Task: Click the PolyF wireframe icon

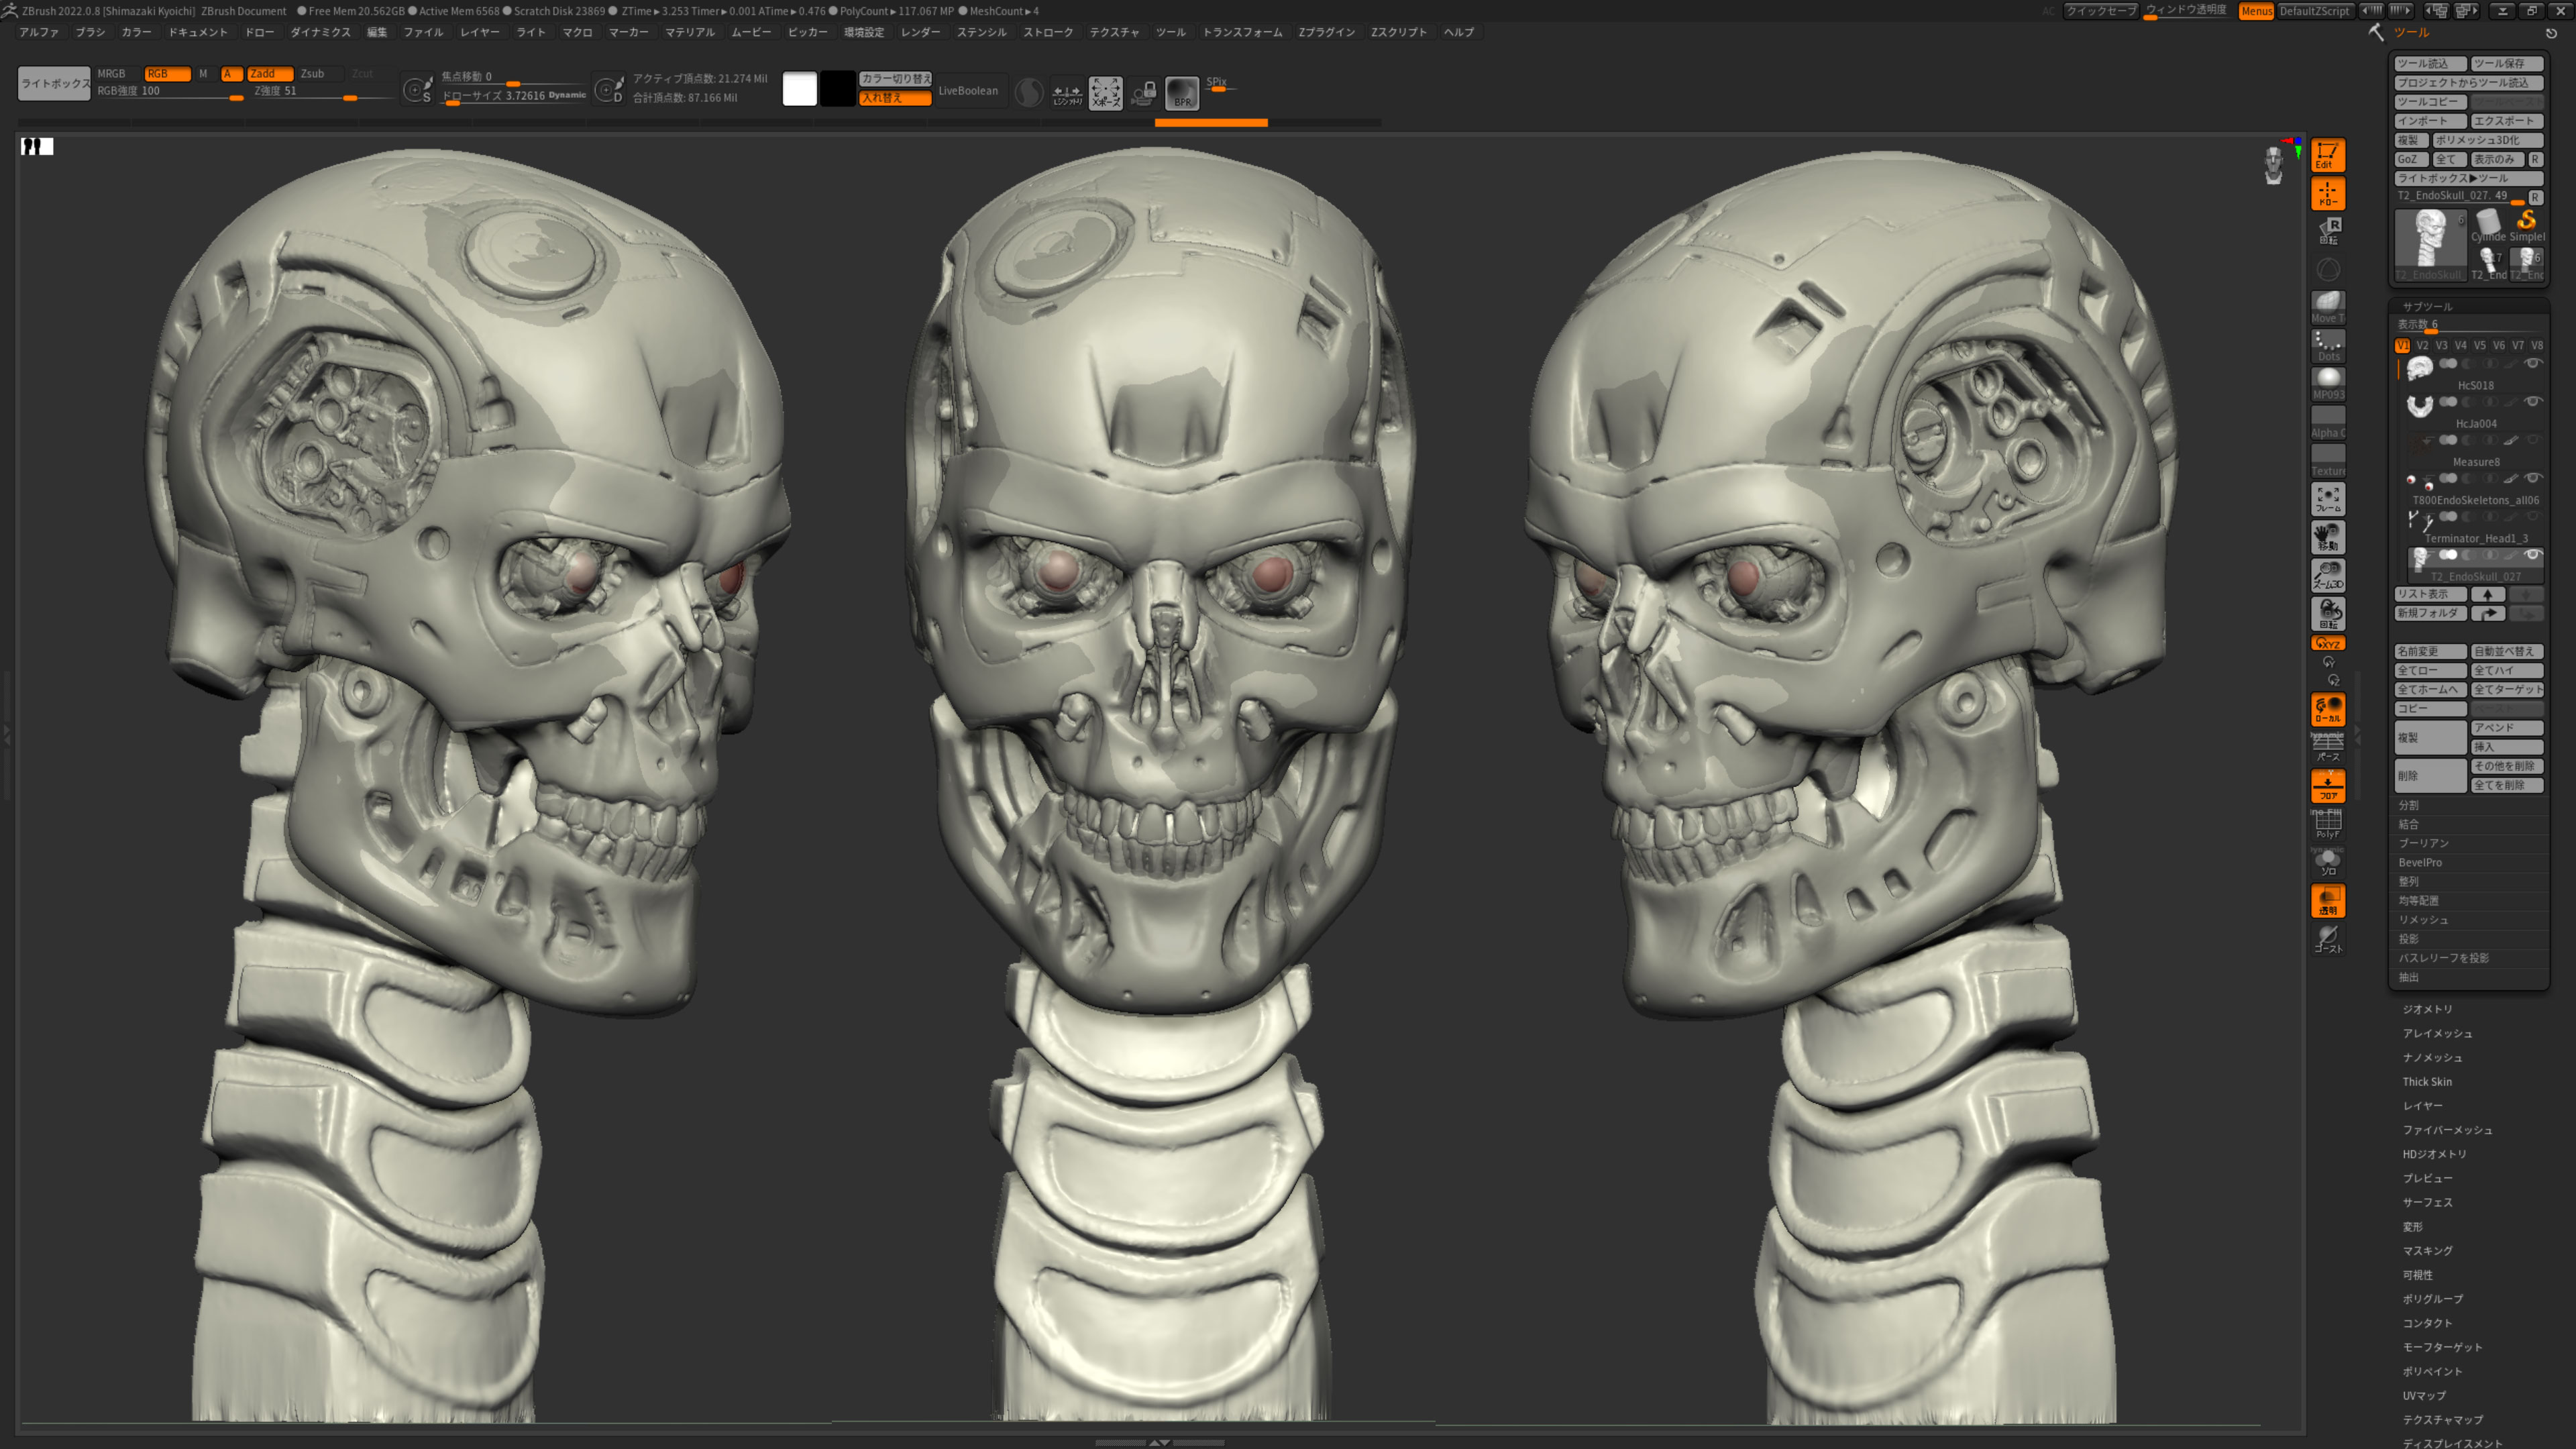Action: pyautogui.click(x=2327, y=823)
